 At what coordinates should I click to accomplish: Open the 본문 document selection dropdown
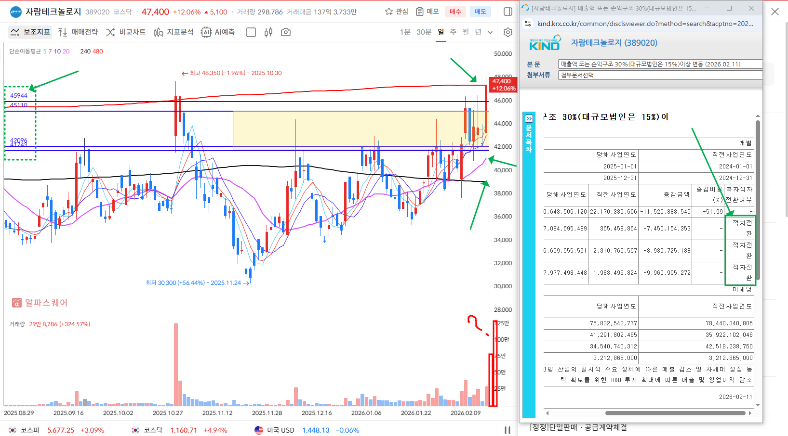(x=659, y=64)
